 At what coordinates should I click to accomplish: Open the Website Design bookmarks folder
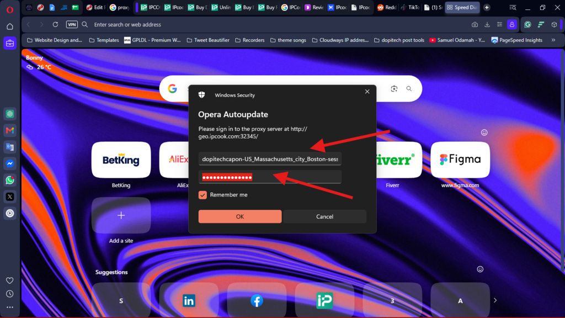click(x=55, y=40)
